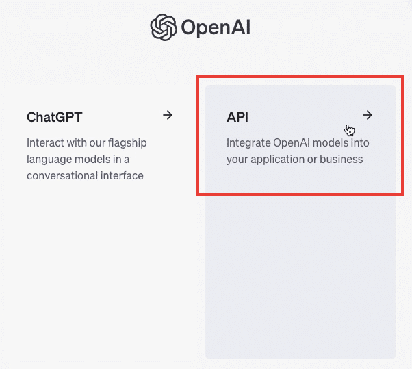412x369 pixels.
Task: Click the arrow icon beside API
Action: (x=368, y=115)
